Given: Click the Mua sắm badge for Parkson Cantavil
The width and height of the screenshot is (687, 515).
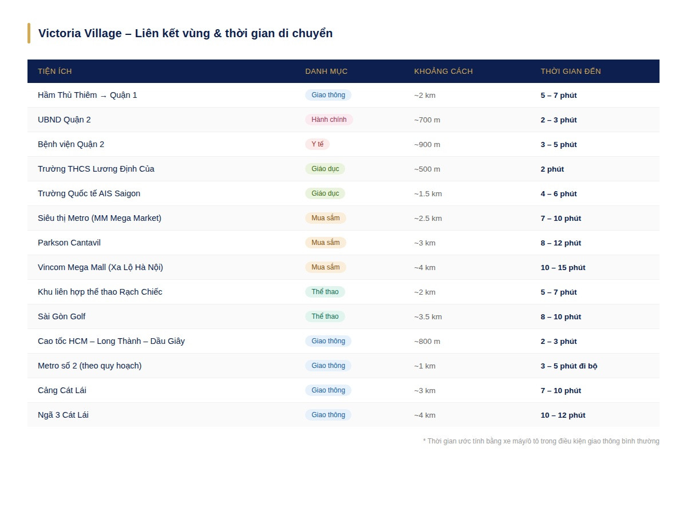Looking at the screenshot, I should [x=325, y=243].
